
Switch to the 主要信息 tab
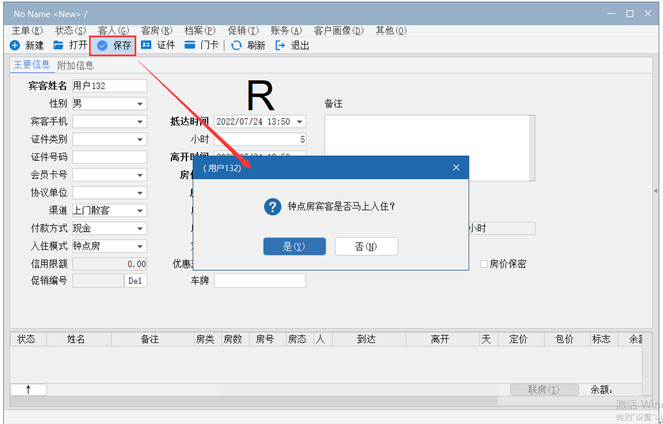coord(32,65)
